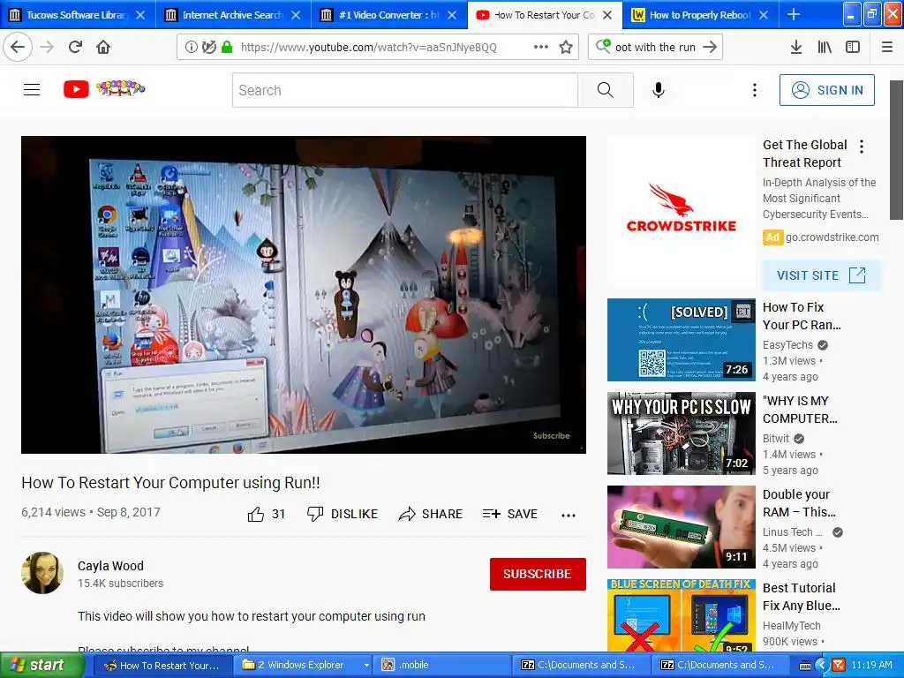
Task: Open "WHY IS MY COMPUTER..." video title
Action: pos(800,410)
